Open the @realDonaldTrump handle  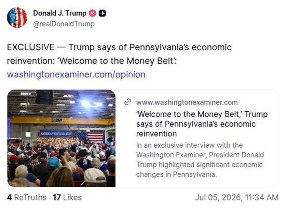tap(64, 24)
